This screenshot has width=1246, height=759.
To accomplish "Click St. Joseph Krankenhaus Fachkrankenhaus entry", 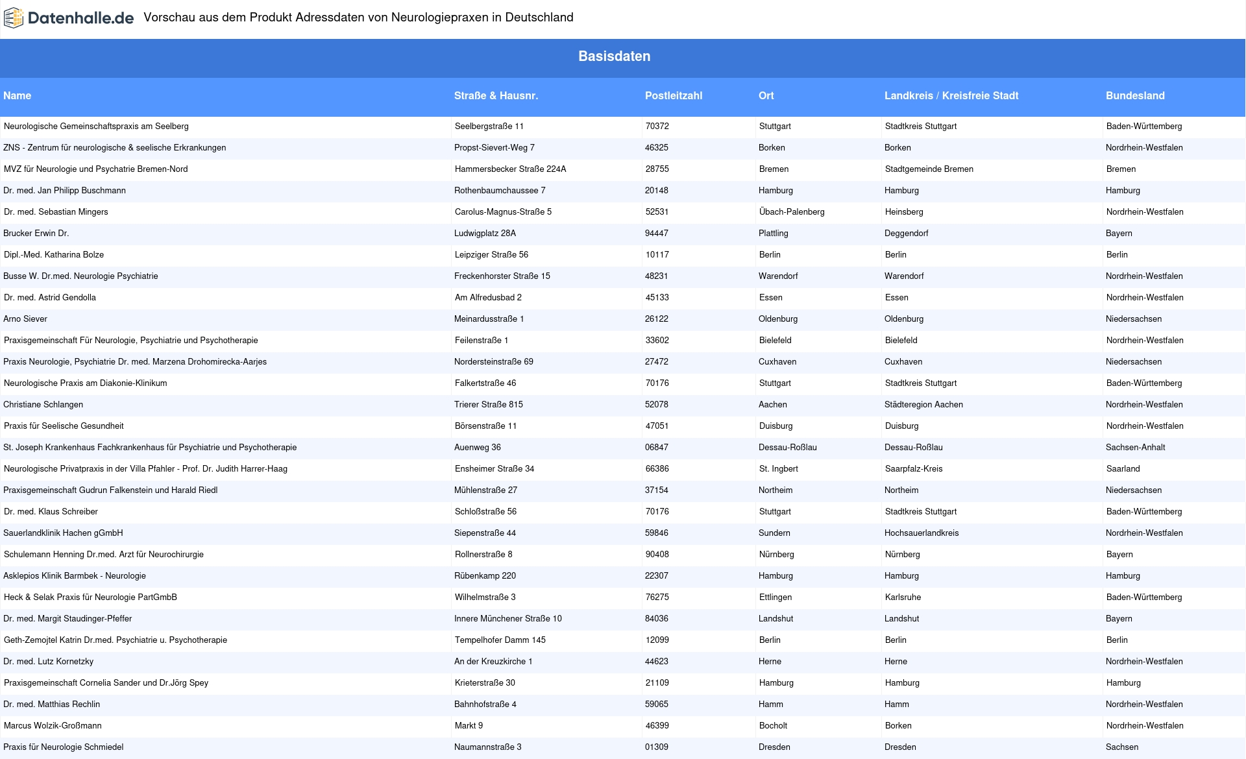I will click(150, 448).
